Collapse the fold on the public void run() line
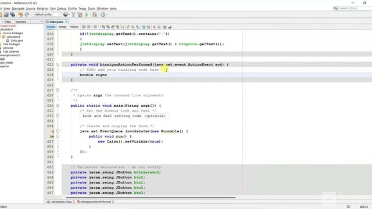 pyautogui.click(x=58, y=136)
